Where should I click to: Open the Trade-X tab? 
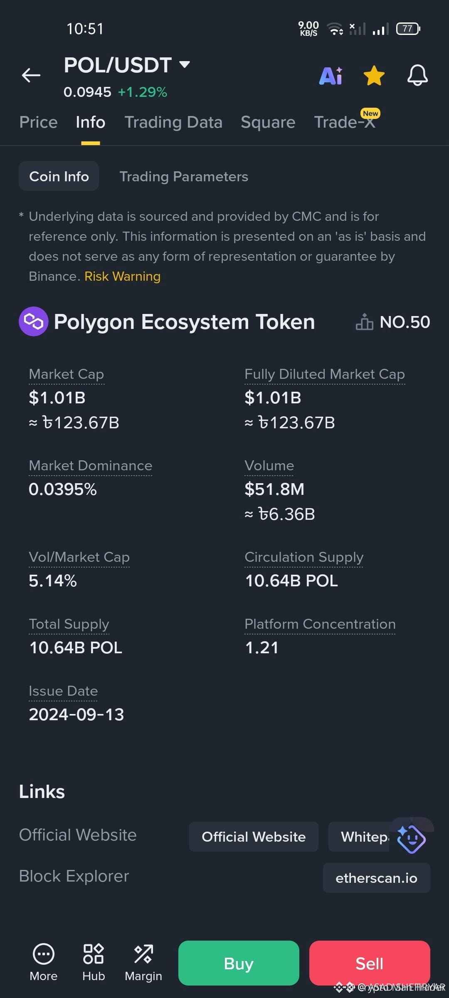(345, 122)
